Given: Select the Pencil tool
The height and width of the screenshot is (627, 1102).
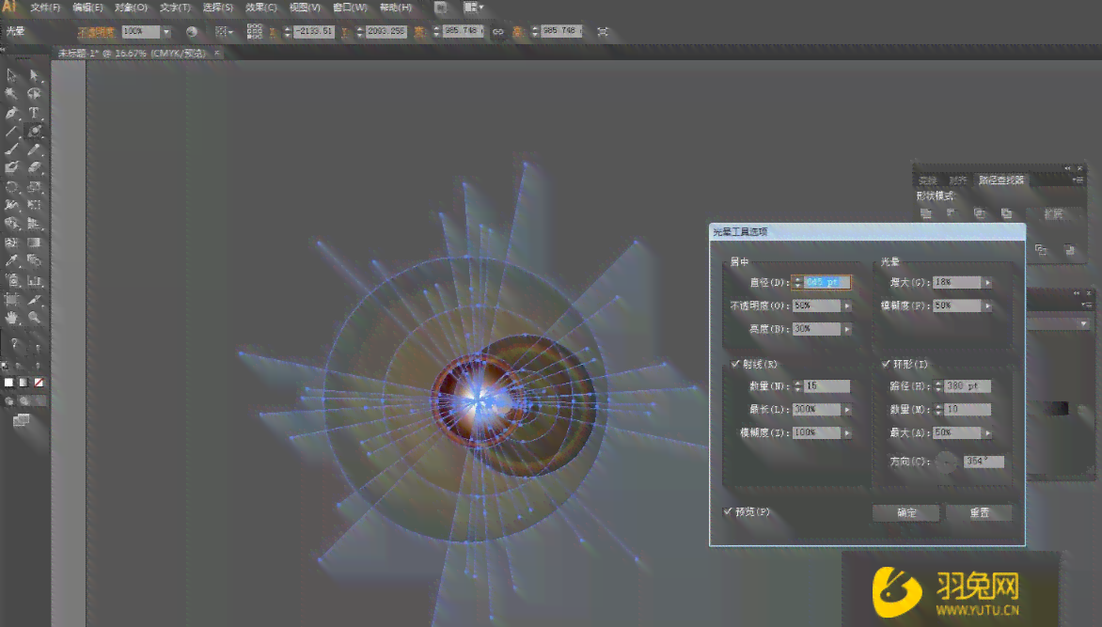Looking at the screenshot, I should (34, 149).
